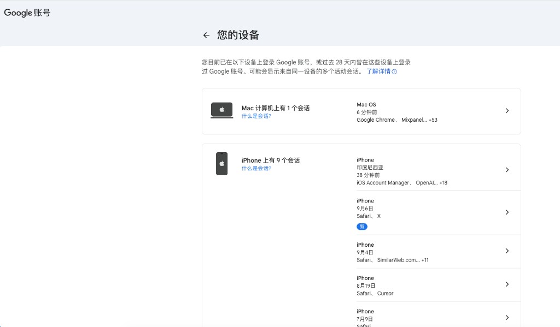Open the Google 账号 logo link
This screenshot has width=560, height=327.
click(27, 13)
